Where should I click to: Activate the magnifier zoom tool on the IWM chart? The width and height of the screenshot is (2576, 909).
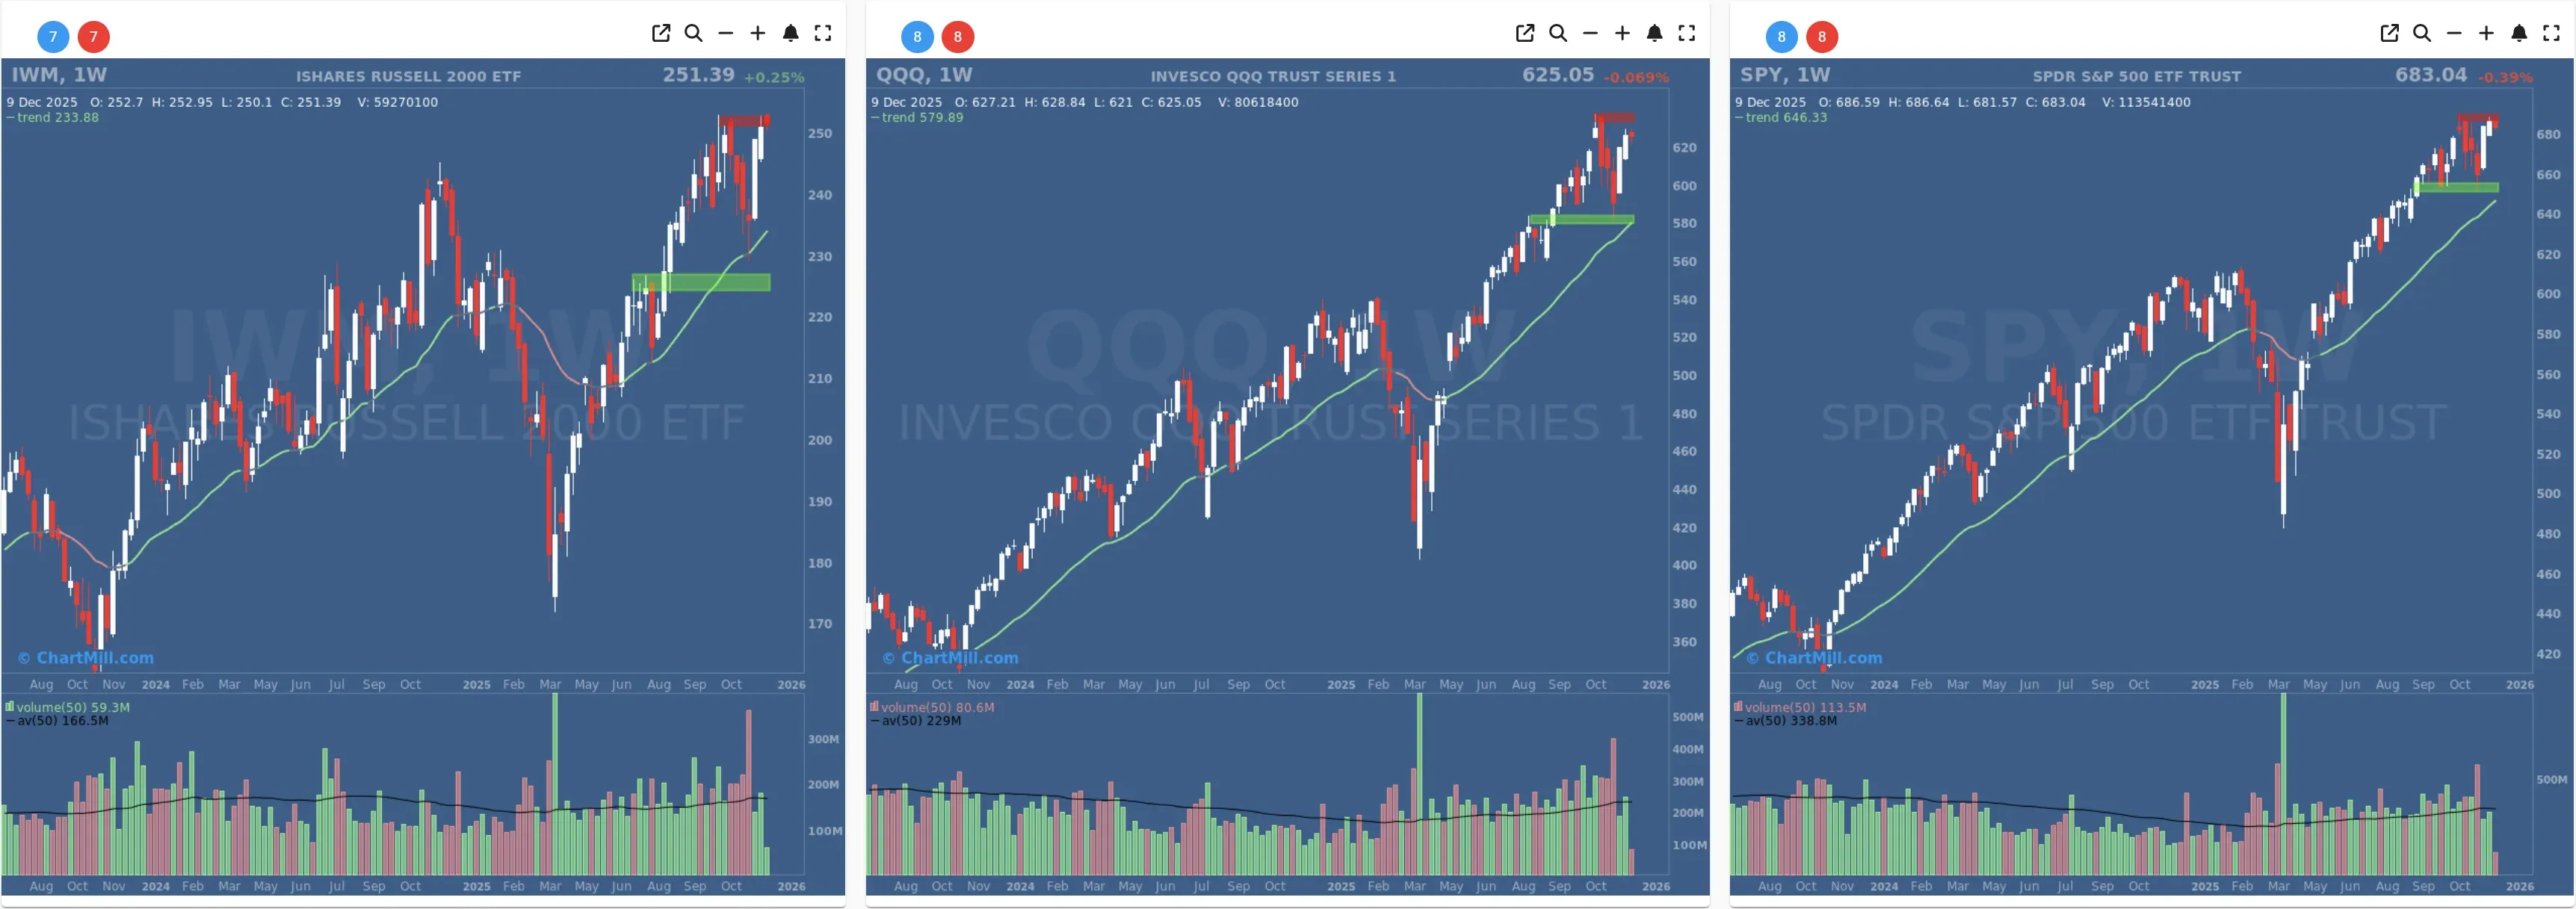(693, 33)
